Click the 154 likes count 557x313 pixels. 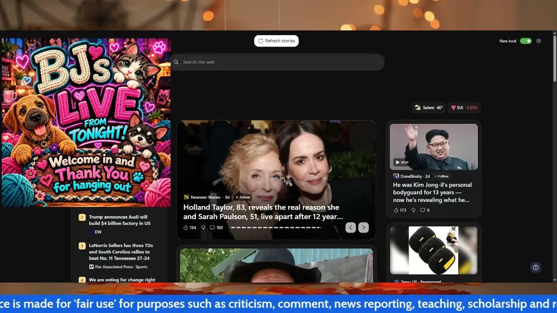click(x=193, y=227)
